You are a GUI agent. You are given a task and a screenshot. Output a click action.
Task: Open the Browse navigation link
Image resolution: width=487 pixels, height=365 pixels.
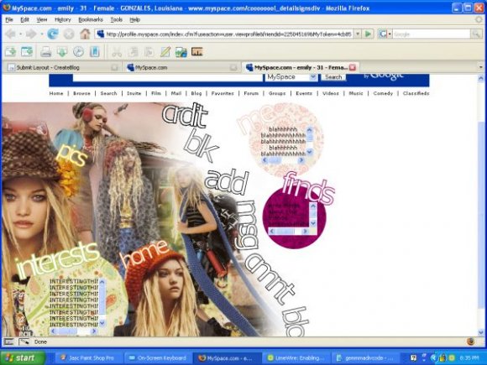point(81,93)
